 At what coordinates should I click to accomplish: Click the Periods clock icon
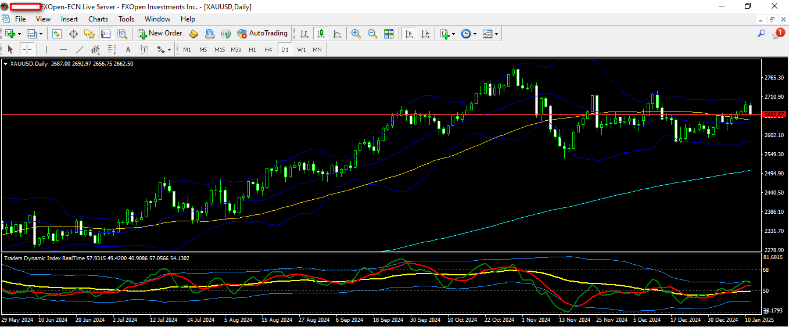[466, 34]
